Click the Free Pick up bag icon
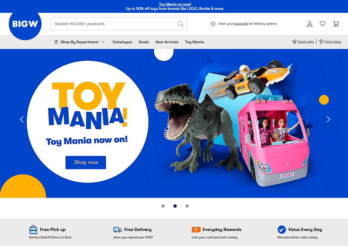This screenshot has height=246, width=348. pos(33,230)
